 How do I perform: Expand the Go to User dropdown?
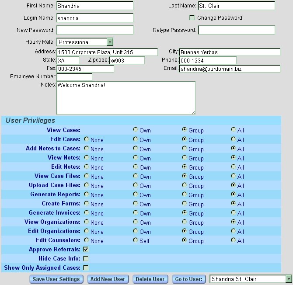coord(288,279)
